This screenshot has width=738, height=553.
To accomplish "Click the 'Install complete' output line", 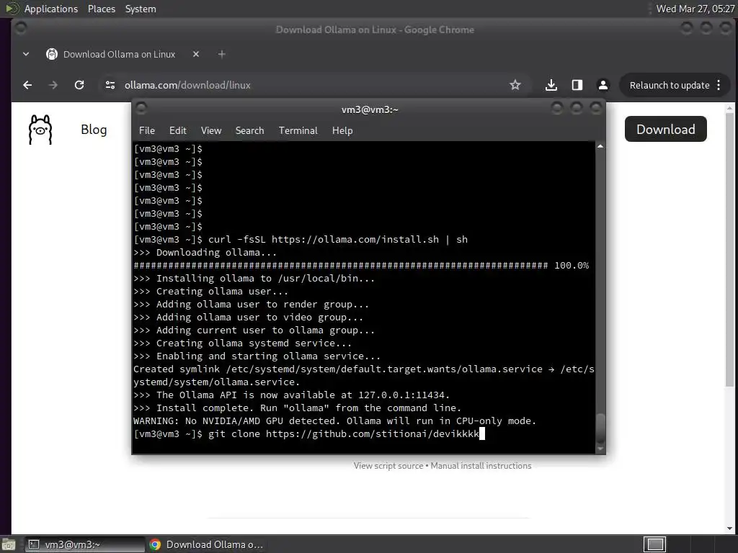I will tap(298, 408).
